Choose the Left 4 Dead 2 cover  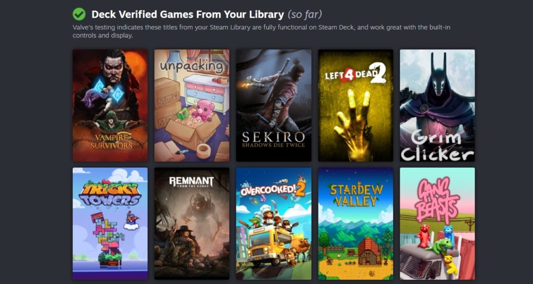(356, 105)
